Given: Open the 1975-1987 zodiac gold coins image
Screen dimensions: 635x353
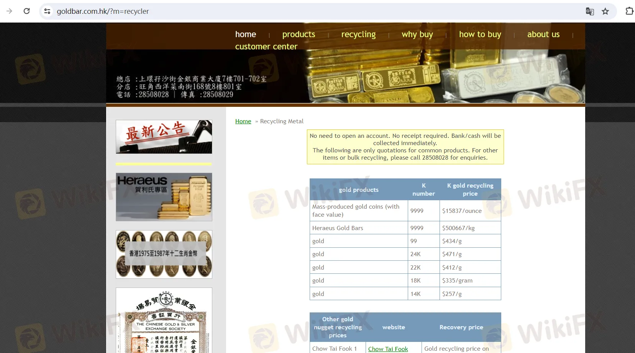Looking at the screenshot, I should [x=164, y=254].
